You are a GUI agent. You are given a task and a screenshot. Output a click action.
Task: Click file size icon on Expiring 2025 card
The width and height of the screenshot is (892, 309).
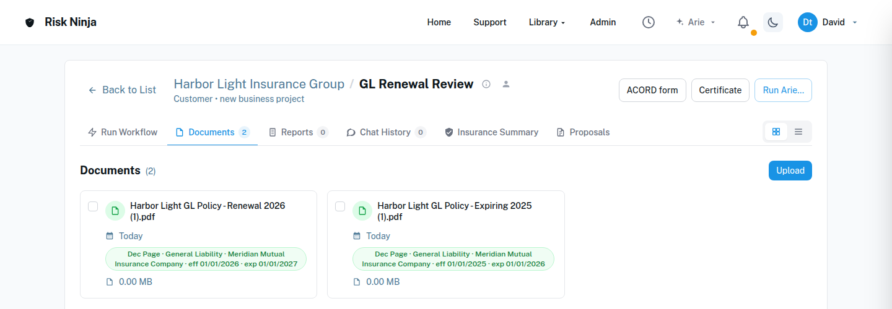click(357, 282)
